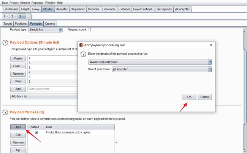The width and height of the screenshot is (247, 154).
Task: Close the Add payload processing rule dialog
Action: [x=211, y=45]
